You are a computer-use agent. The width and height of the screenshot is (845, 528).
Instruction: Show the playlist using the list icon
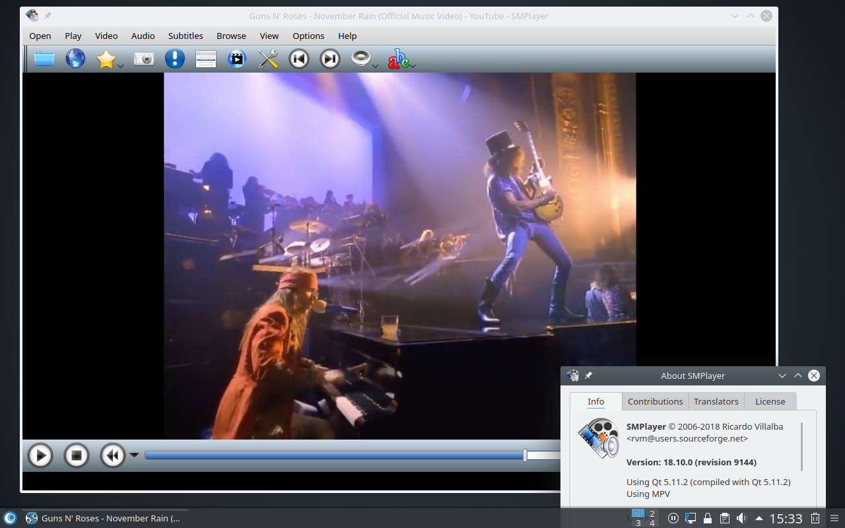[206, 59]
